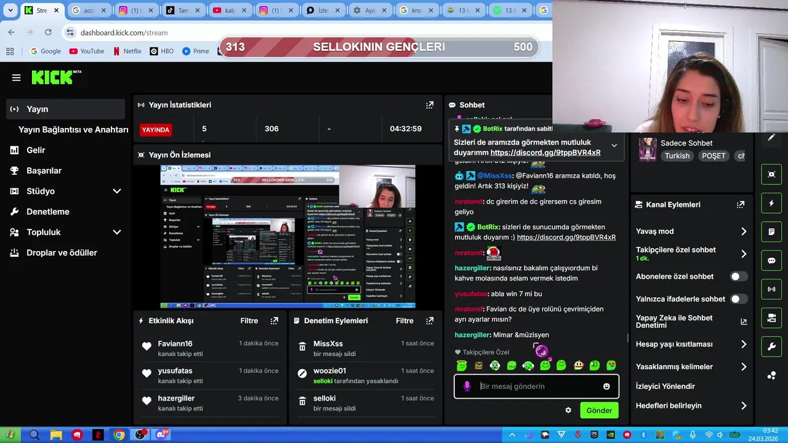Click trash icon next to selloki entry
Image resolution: width=788 pixels, height=443 pixels.
click(302, 401)
